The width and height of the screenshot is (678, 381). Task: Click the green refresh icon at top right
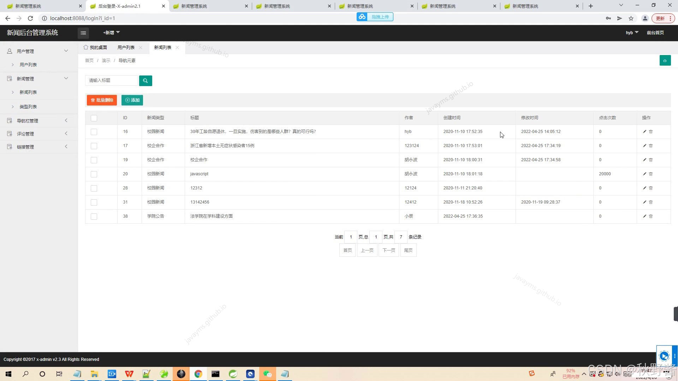[665, 61]
